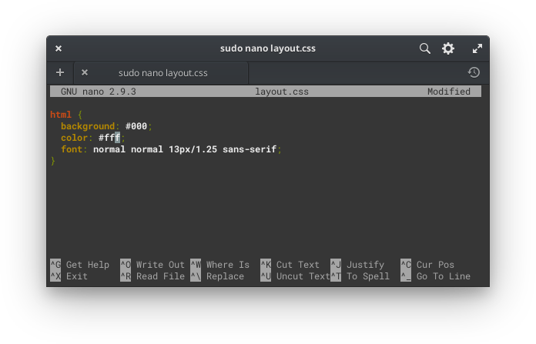Image resolution: width=536 pixels, height=344 pixels.
Task: Click the ^C Cur Pos shortcut
Action: (x=427, y=265)
